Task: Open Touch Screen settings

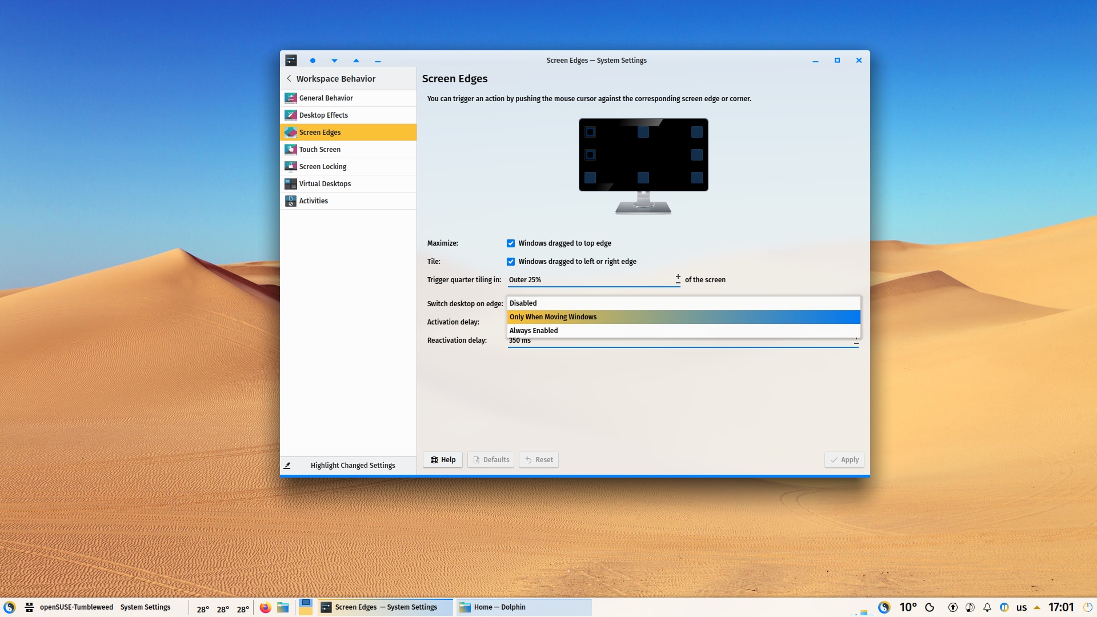Action: pyautogui.click(x=349, y=150)
